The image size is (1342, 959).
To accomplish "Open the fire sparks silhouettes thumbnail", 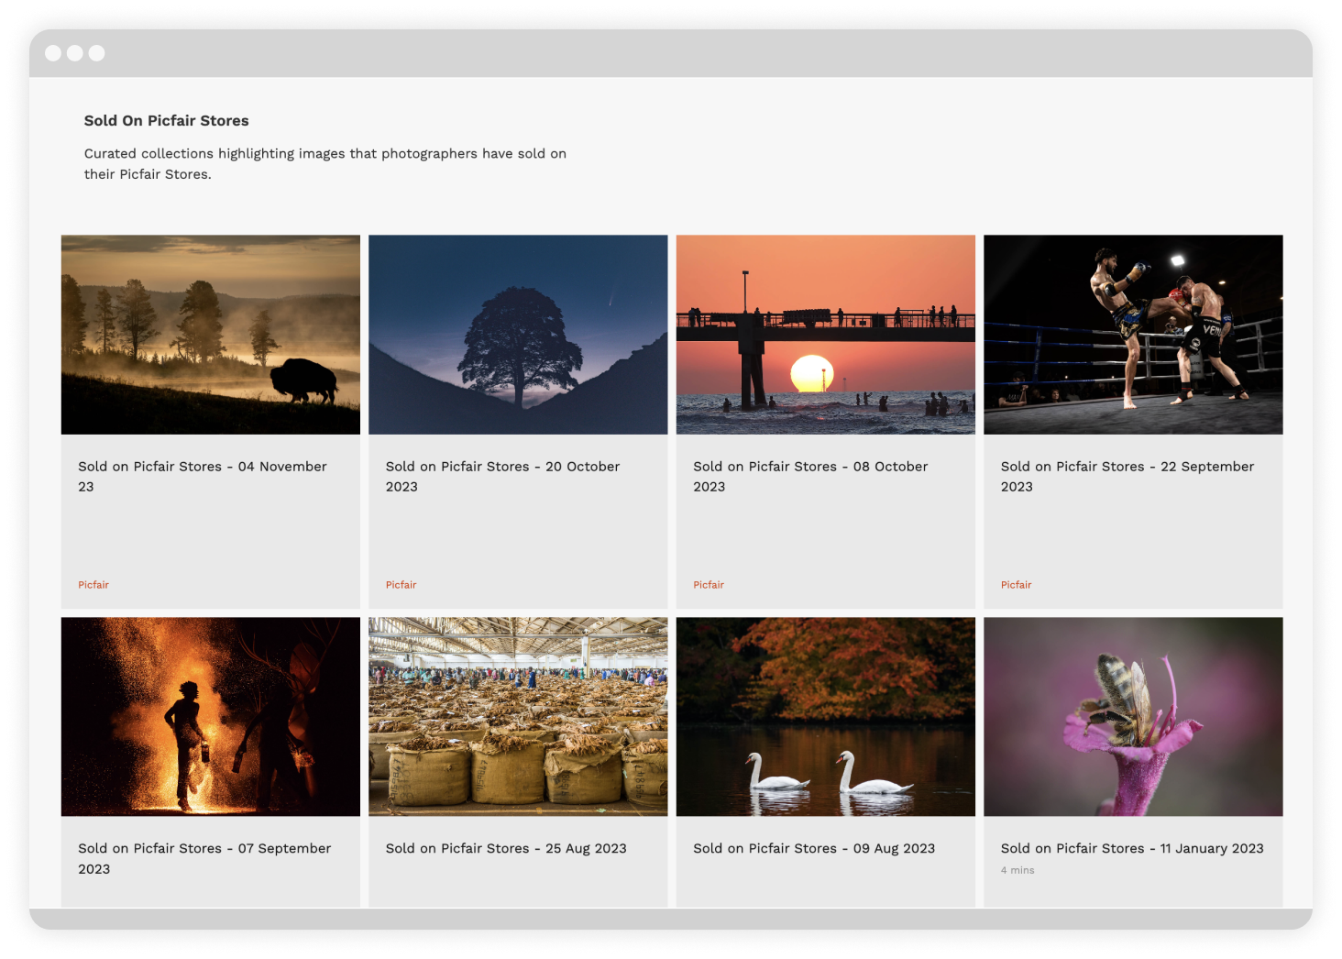I will coord(210,716).
